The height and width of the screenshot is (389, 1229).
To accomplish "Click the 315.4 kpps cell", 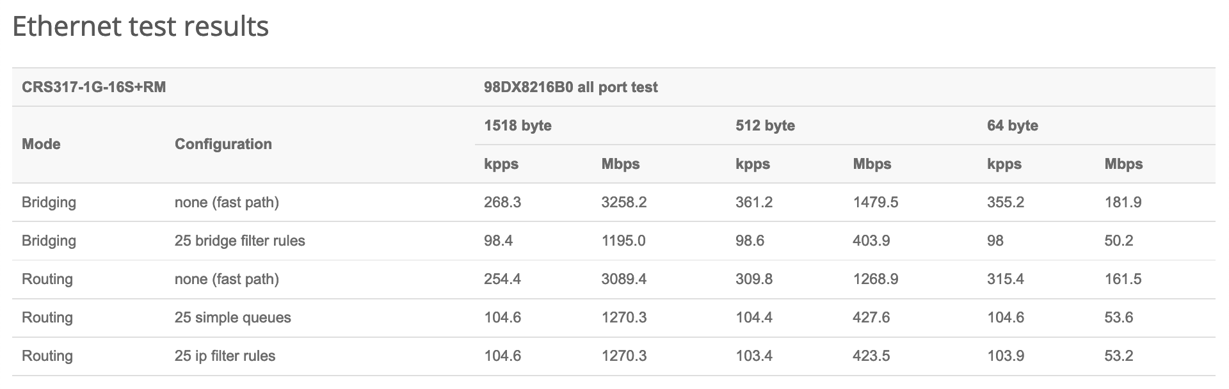I will (1005, 280).
